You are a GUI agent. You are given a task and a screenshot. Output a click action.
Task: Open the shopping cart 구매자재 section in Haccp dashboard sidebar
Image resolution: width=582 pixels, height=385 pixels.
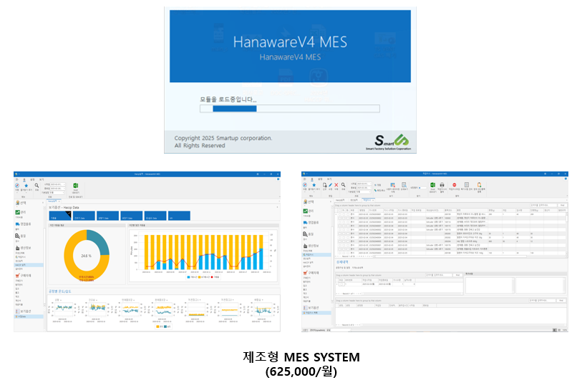coord(23,276)
